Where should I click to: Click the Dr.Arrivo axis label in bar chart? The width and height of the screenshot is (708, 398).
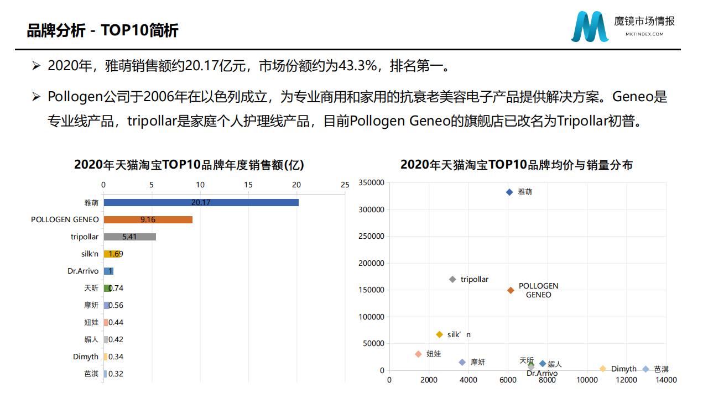(x=83, y=271)
